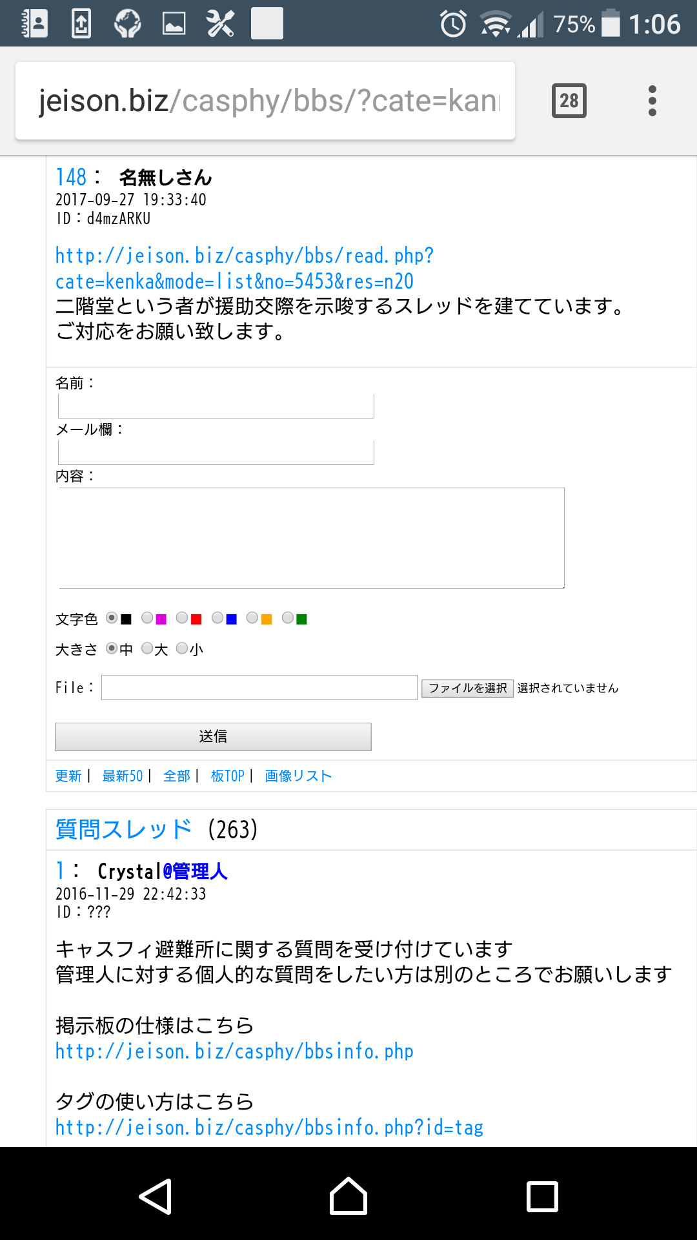Tap the Wi-Fi status bar icon

(495, 24)
